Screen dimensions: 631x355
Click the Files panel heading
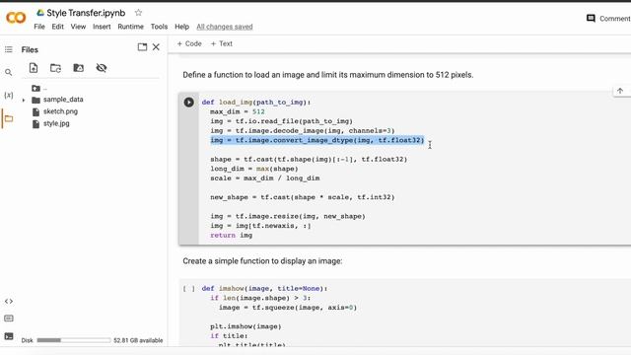30,49
